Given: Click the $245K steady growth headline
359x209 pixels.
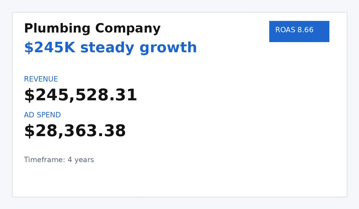Looking at the screenshot, I should [110, 48].
